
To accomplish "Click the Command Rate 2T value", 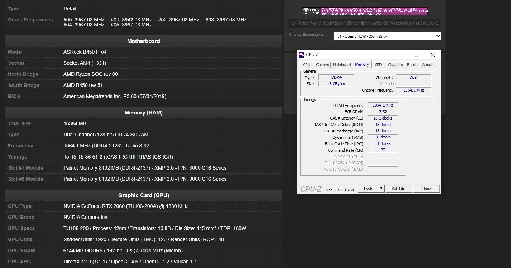I will pos(383,150).
